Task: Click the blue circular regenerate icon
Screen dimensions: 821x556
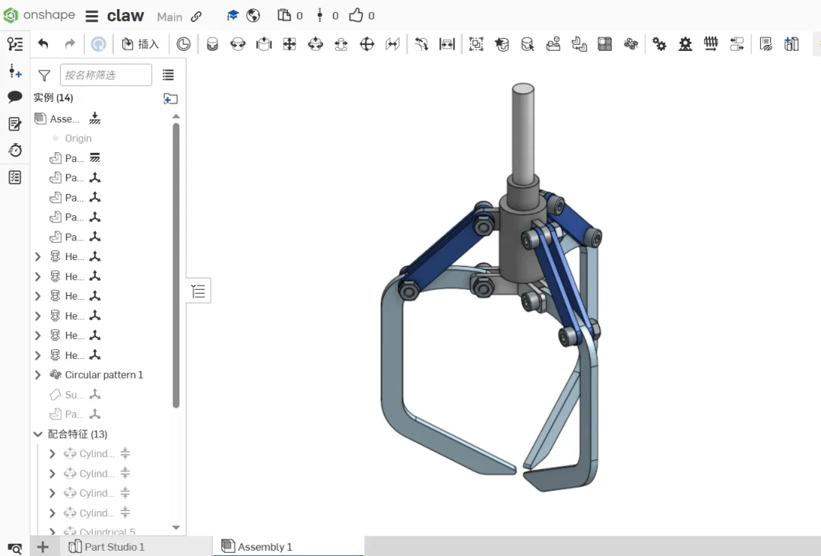Action: click(x=98, y=44)
